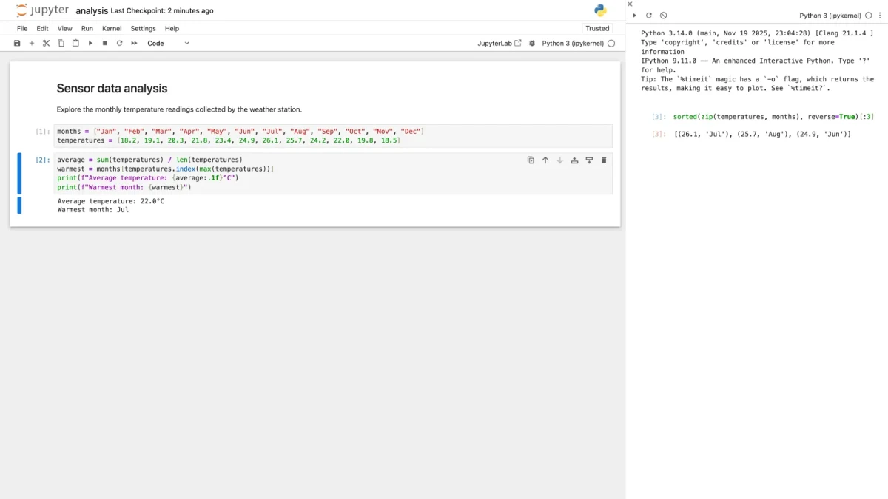
Task: Open the Help menu
Action: [x=172, y=28]
